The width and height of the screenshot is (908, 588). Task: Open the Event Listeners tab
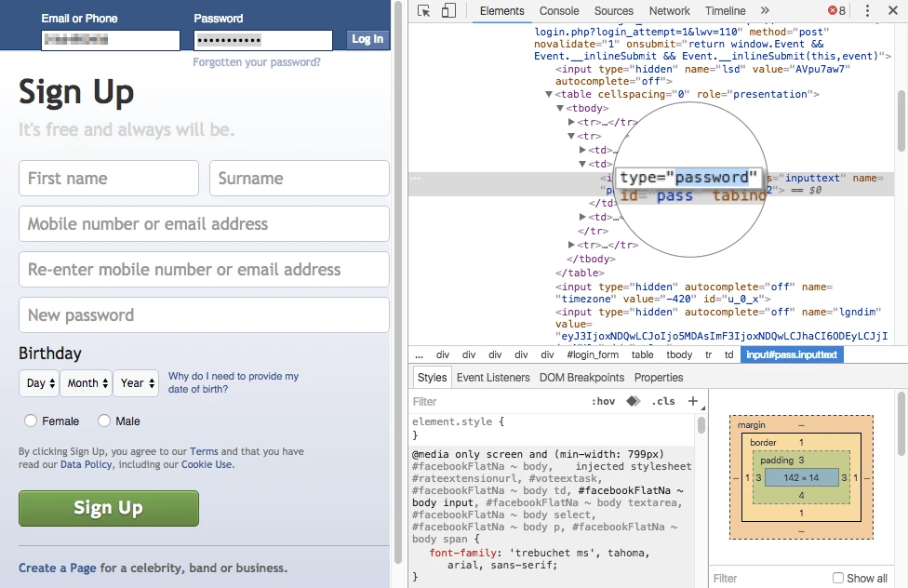[493, 378]
